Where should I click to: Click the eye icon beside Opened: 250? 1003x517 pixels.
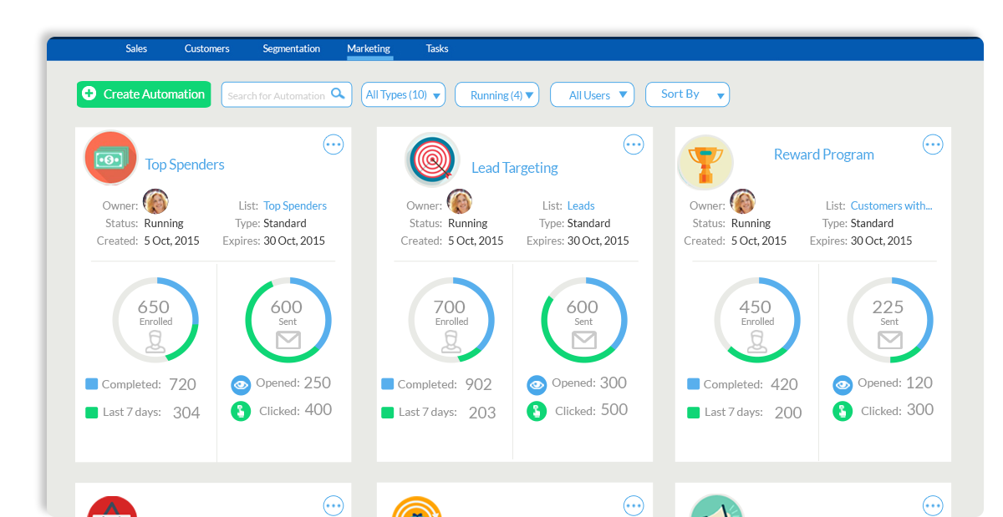[241, 384]
